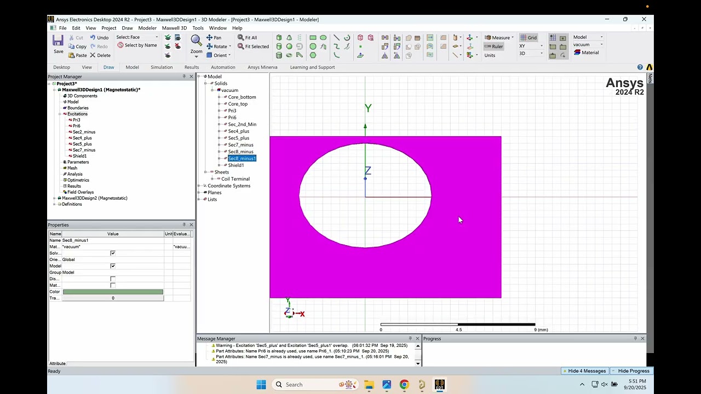The width and height of the screenshot is (701, 394).
Task: Click the Hide Progress button
Action: point(631,371)
